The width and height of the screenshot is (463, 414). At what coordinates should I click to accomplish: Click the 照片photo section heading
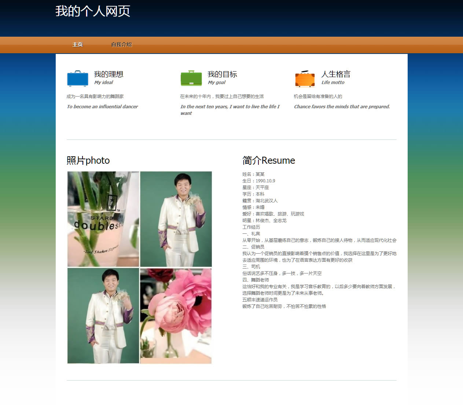coord(88,160)
